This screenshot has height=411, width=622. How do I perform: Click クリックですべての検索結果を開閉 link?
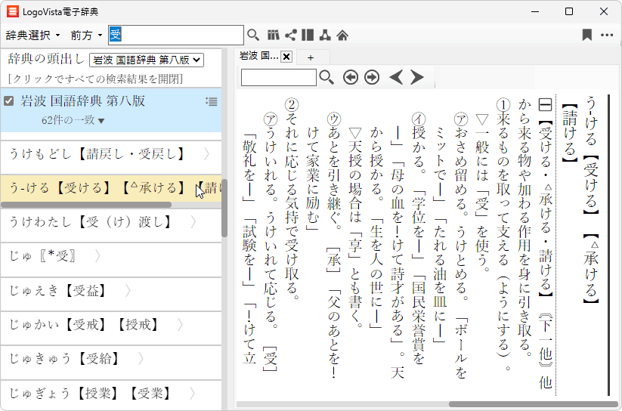tap(95, 79)
